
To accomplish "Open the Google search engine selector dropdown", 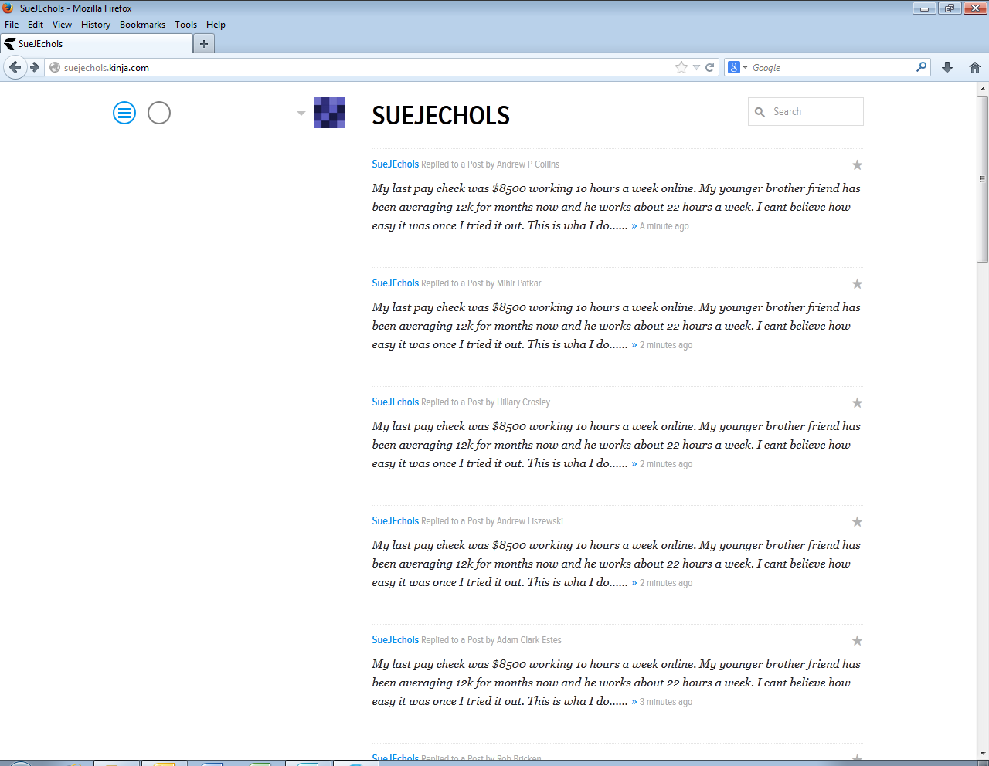I will click(x=738, y=68).
